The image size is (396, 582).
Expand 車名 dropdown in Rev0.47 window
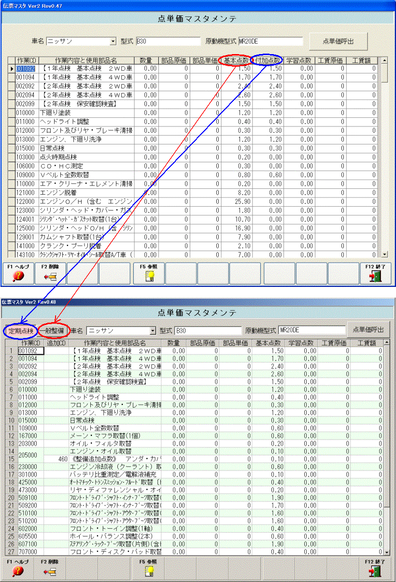point(113,42)
